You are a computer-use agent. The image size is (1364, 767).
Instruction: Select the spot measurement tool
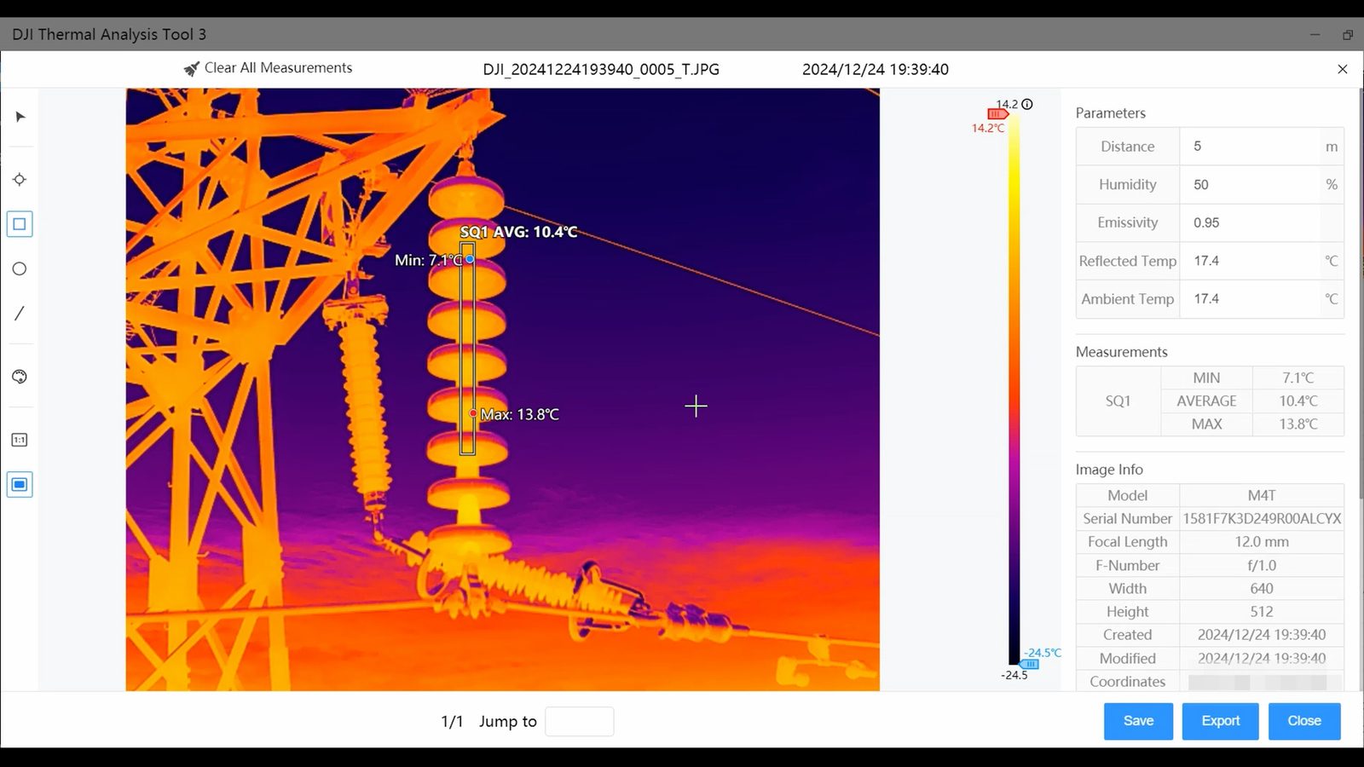20,180
